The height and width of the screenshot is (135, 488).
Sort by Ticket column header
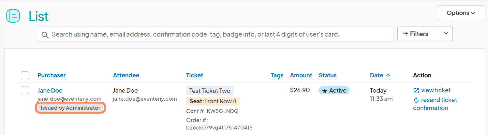pos(195,75)
